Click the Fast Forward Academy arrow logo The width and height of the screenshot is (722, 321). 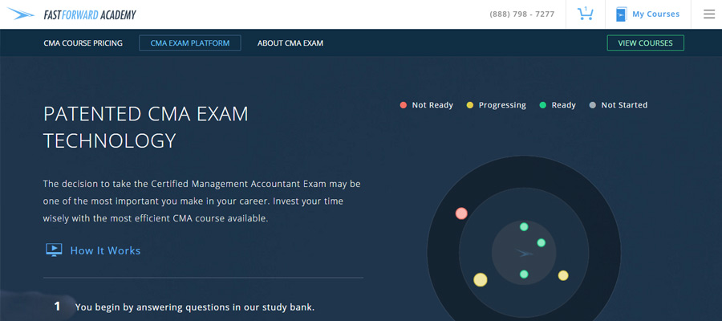[21, 14]
